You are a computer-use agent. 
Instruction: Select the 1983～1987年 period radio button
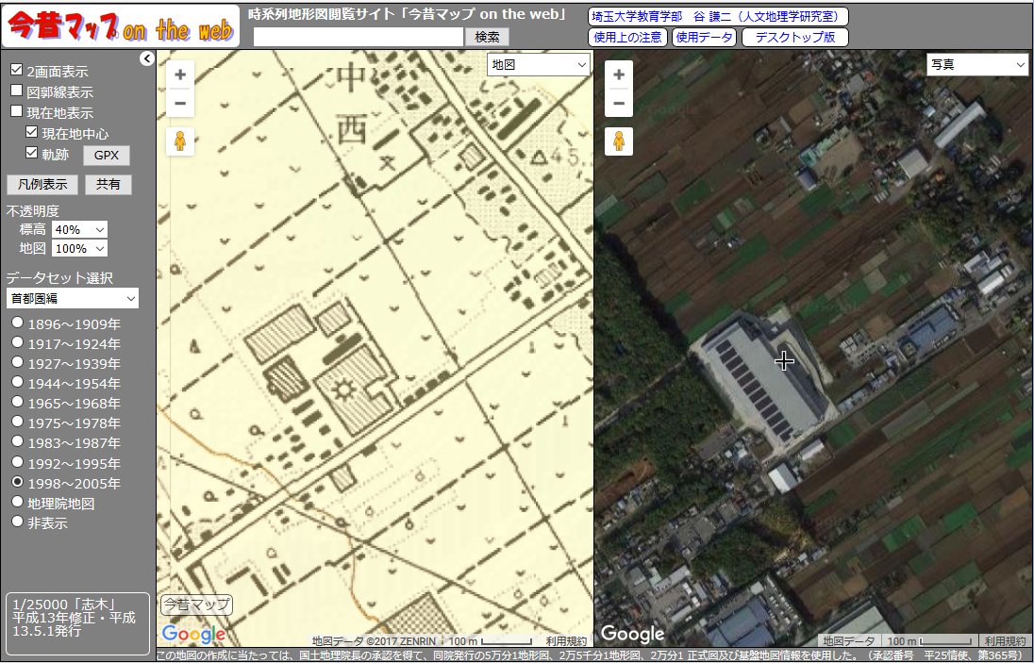point(17,441)
